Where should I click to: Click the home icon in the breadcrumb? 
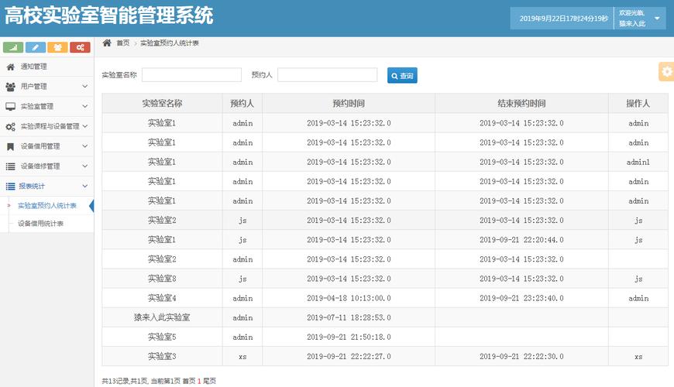pyautogui.click(x=107, y=43)
